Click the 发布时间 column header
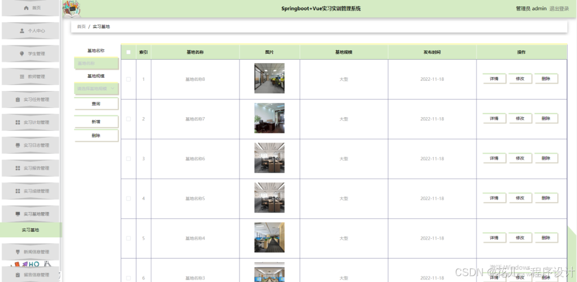 click(x=432, y=52)
